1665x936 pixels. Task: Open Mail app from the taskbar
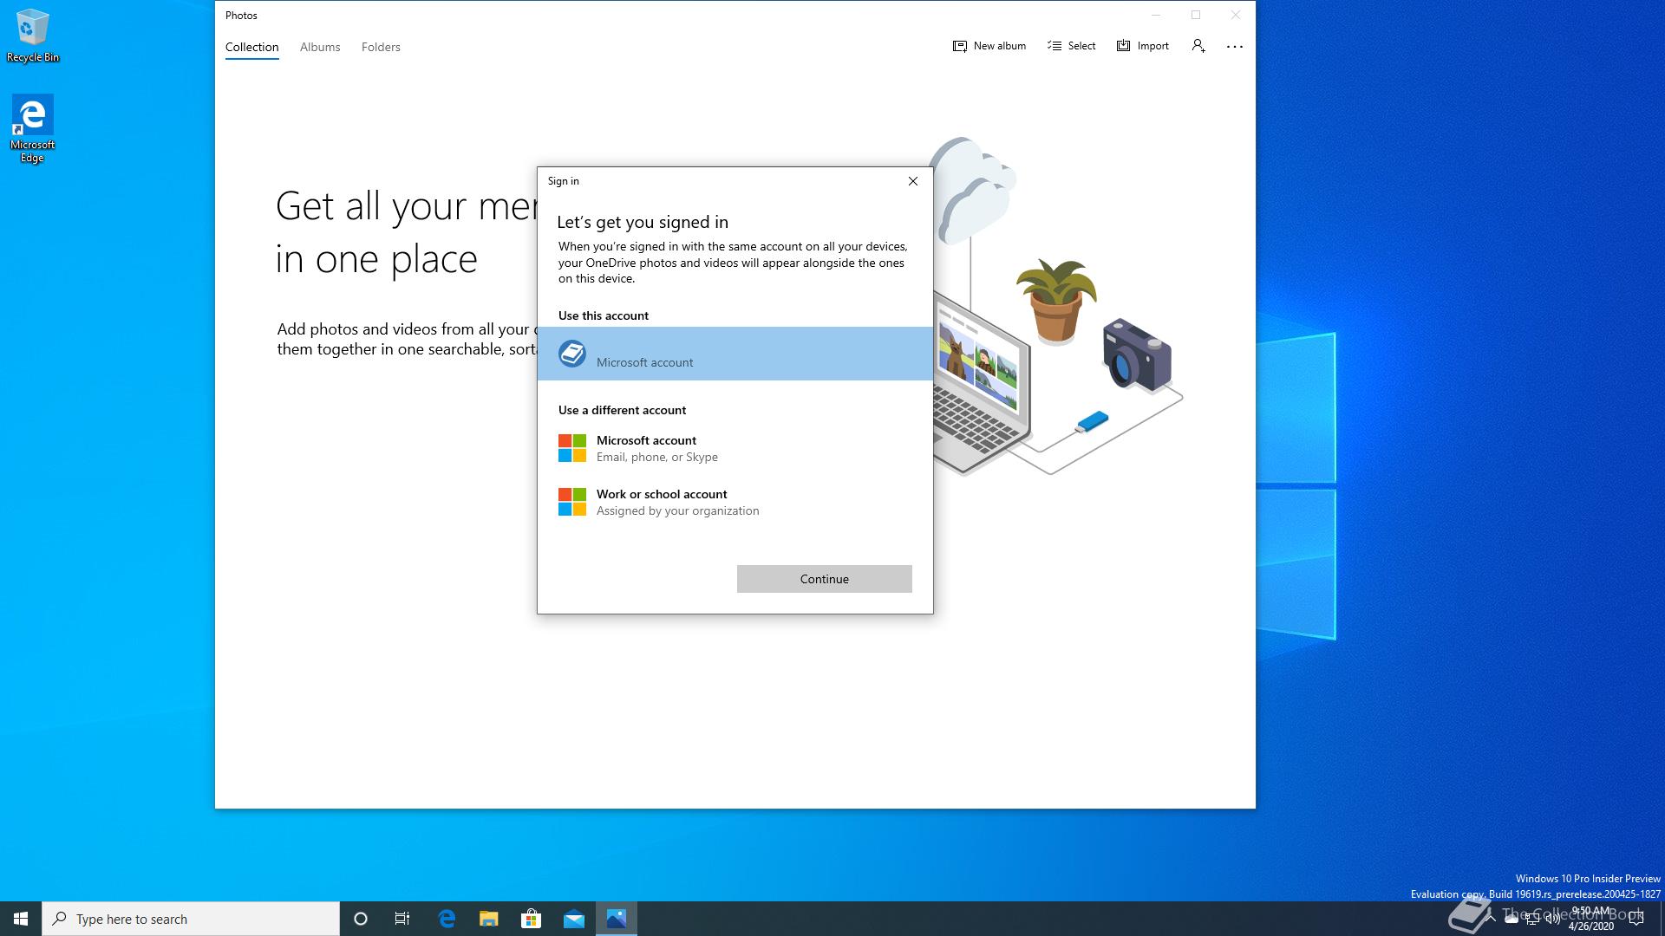(x=574, y=919)
